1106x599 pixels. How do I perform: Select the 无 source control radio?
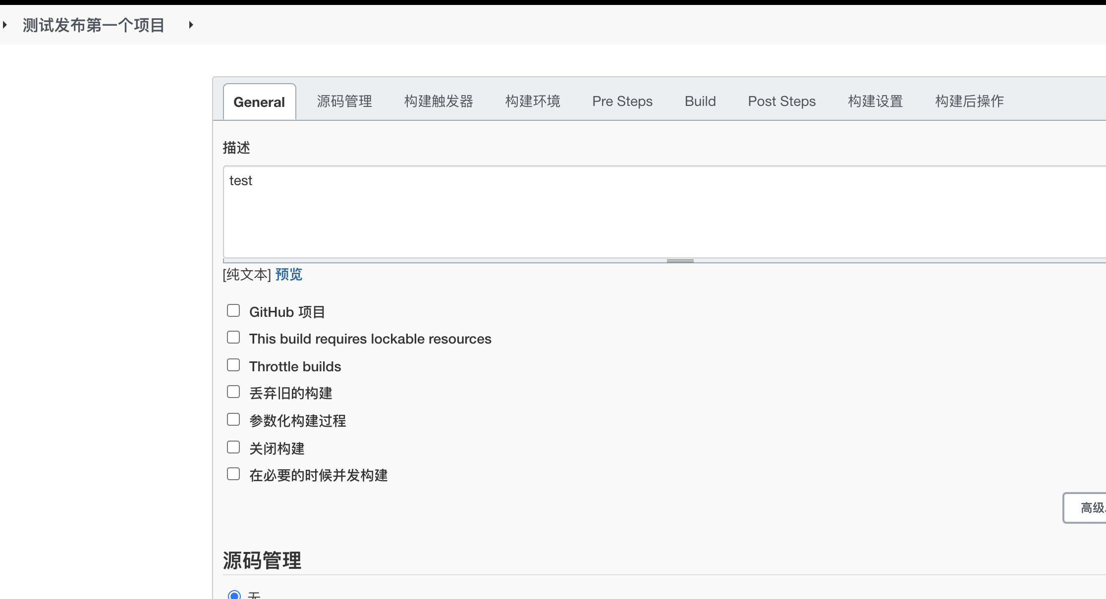[x=234, y=595]
